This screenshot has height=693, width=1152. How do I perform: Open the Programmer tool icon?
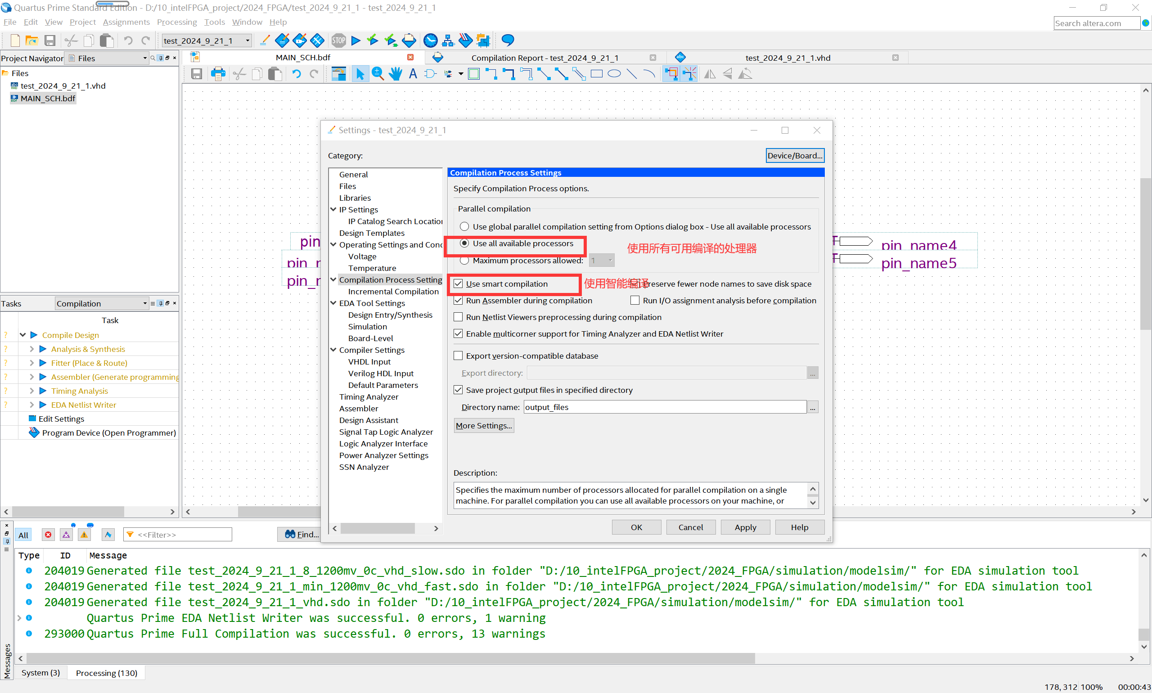[466, 40]
